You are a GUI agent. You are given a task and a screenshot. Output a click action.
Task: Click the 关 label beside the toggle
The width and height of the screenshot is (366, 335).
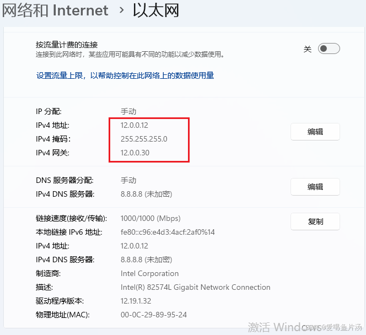coord(308,49)
